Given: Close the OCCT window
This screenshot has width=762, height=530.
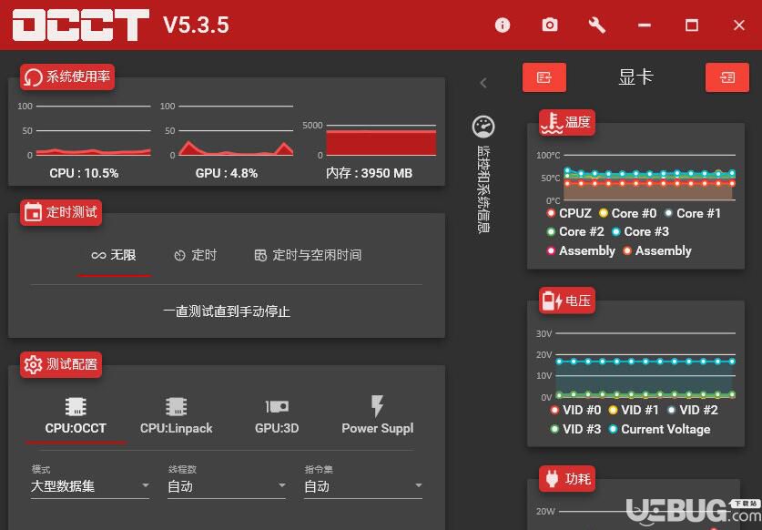Looking at the screenshot, I should tap(738, 25).
